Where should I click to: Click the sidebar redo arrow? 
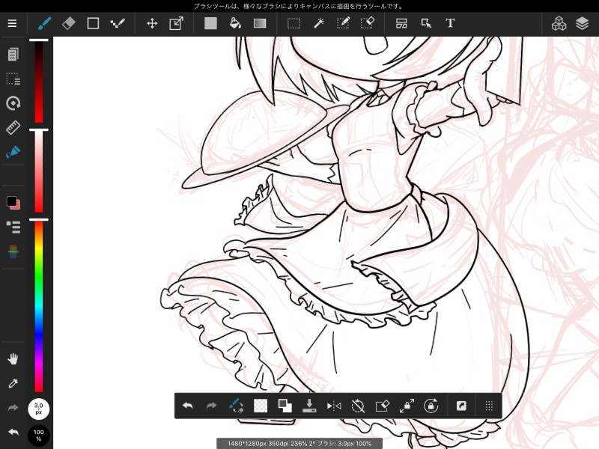click(13, 408)
